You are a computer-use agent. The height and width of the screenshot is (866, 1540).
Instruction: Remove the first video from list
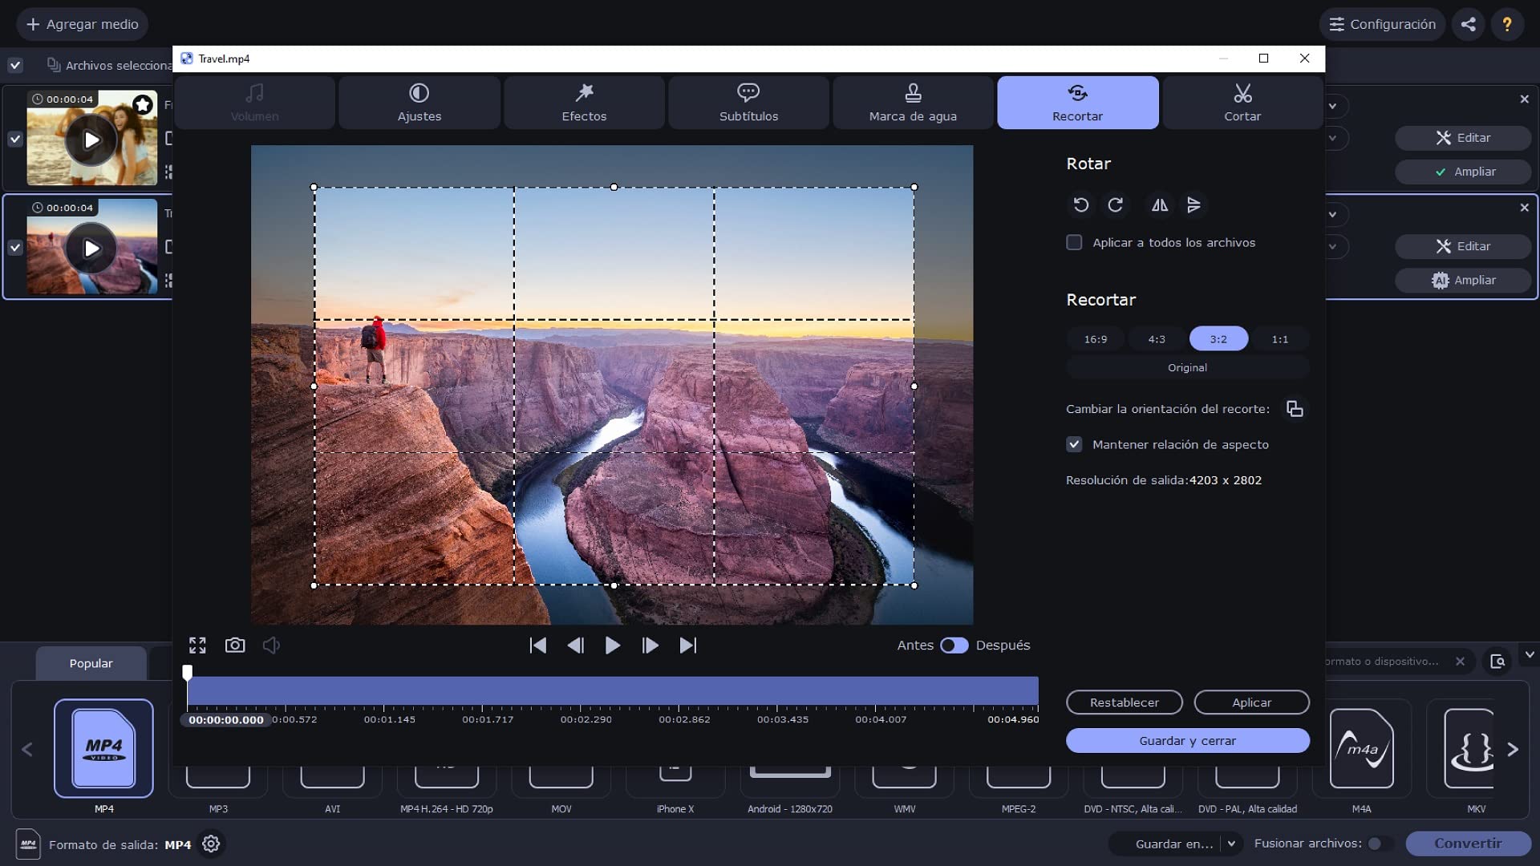(1524, 99)
